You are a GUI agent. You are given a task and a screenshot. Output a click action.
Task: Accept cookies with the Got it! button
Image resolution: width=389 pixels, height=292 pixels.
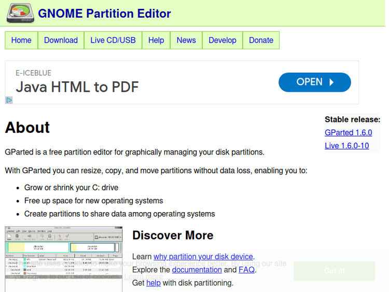pos(334,271)
